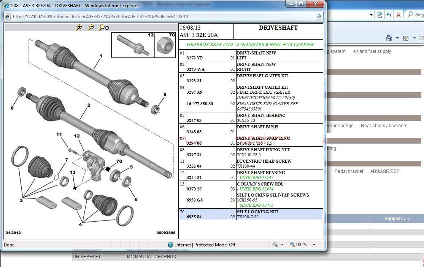Zoom out of the driveshaft diagram

(91, 27)
